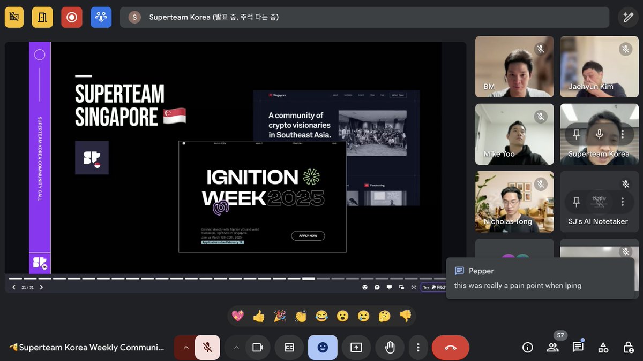Click the microphone icon on Superteam Korea tile

click(x=600, y=134)
